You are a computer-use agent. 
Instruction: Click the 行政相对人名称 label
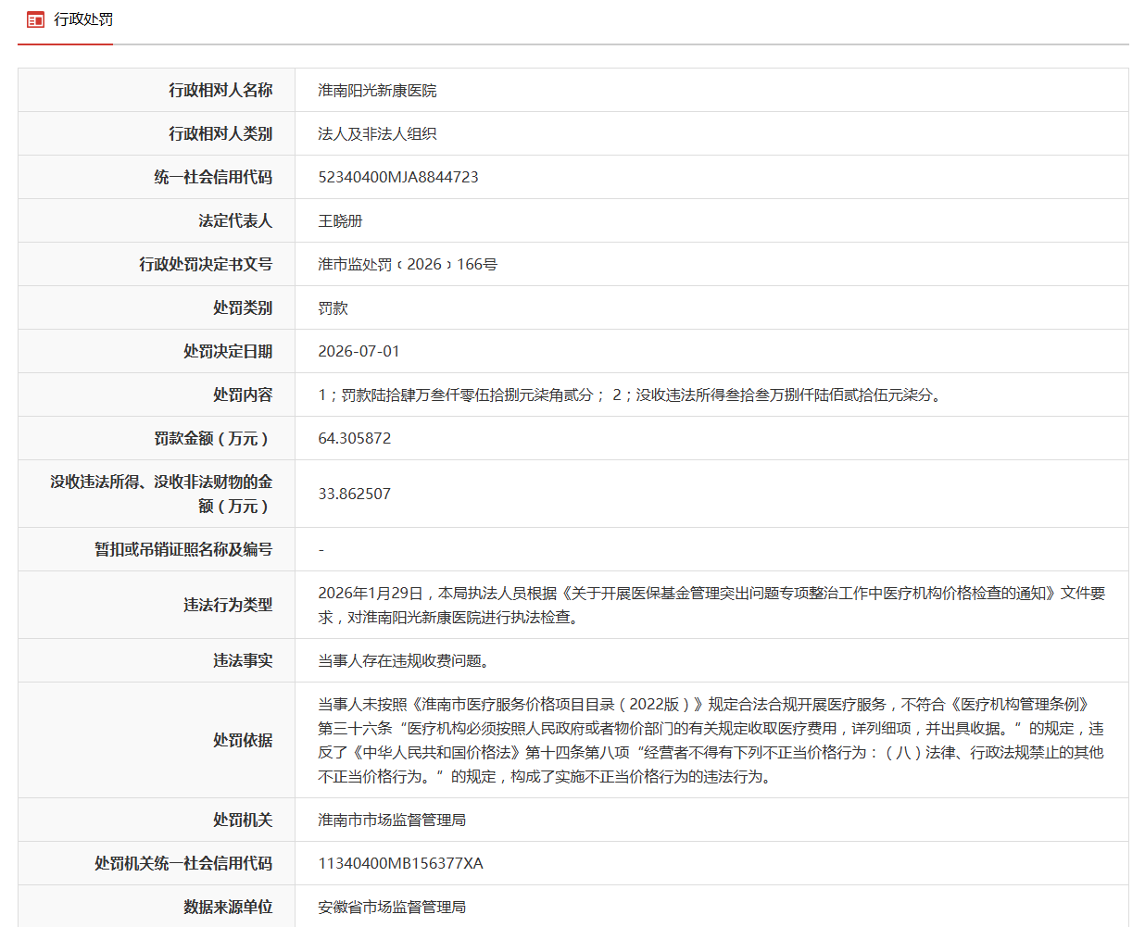[220, 90]
